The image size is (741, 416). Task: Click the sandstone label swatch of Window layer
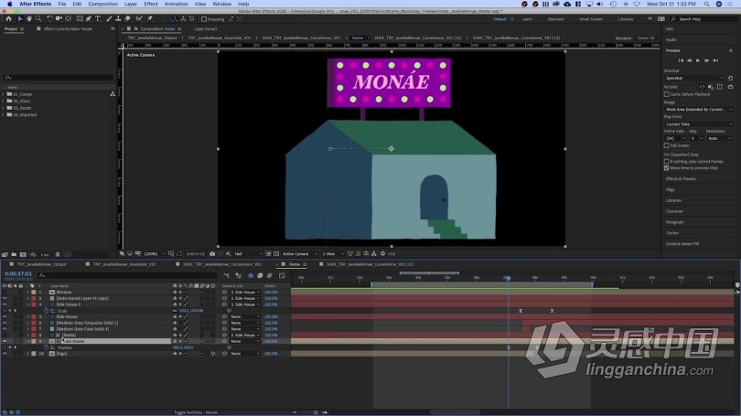pyautogui.click(x=34, y=293)
